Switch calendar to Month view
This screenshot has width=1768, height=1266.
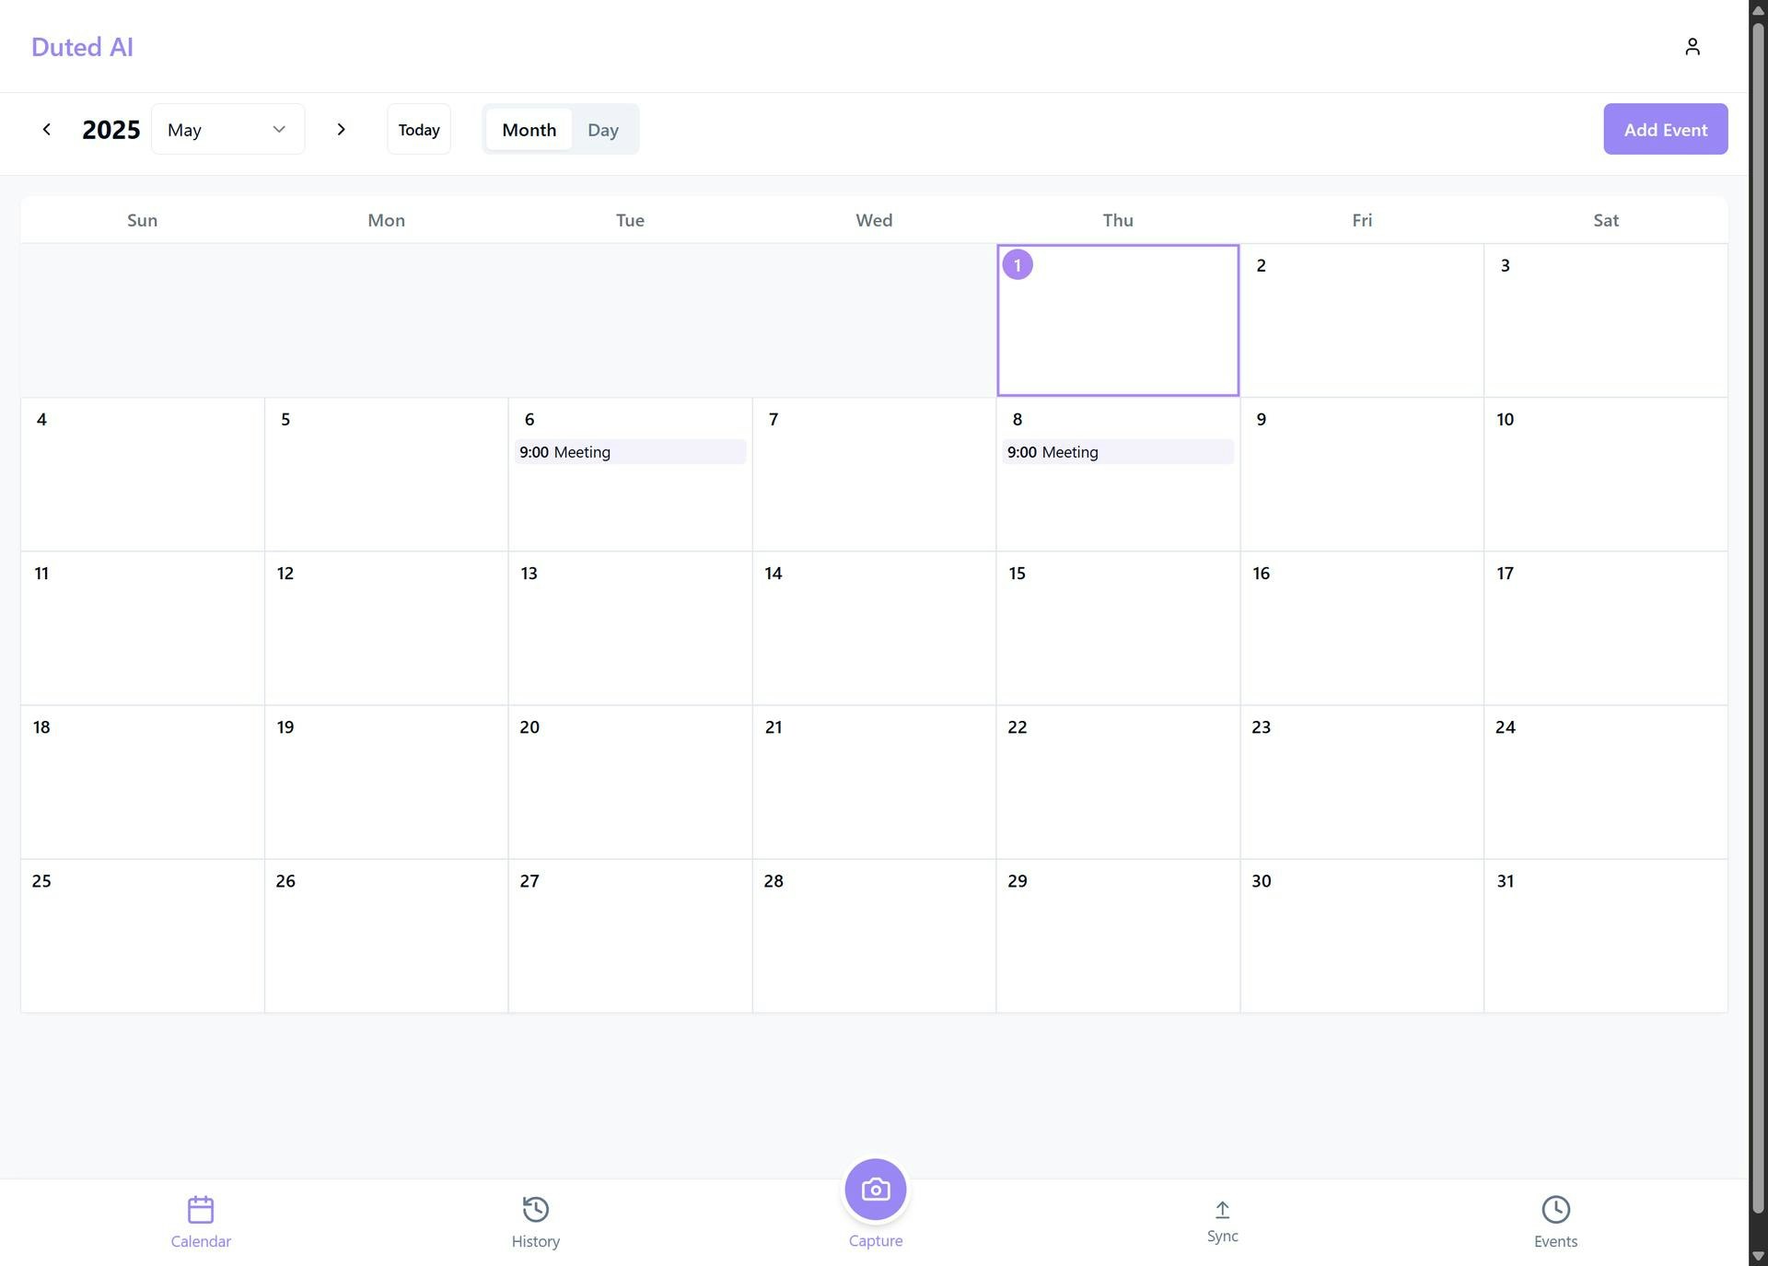(529, 130)
